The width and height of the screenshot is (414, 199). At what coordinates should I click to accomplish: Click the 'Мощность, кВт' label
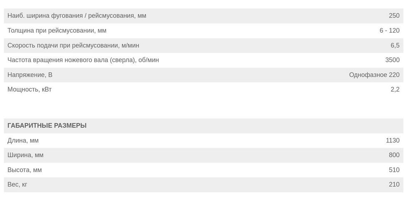tap(29, 89)
